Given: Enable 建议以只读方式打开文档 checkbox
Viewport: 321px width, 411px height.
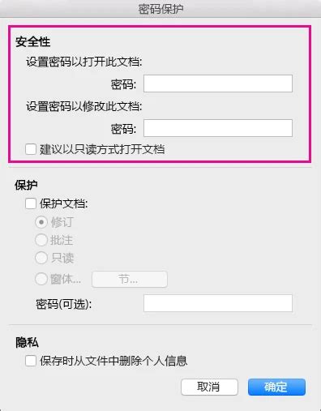Looking at the screenshot, I should (x=31, y=149).
